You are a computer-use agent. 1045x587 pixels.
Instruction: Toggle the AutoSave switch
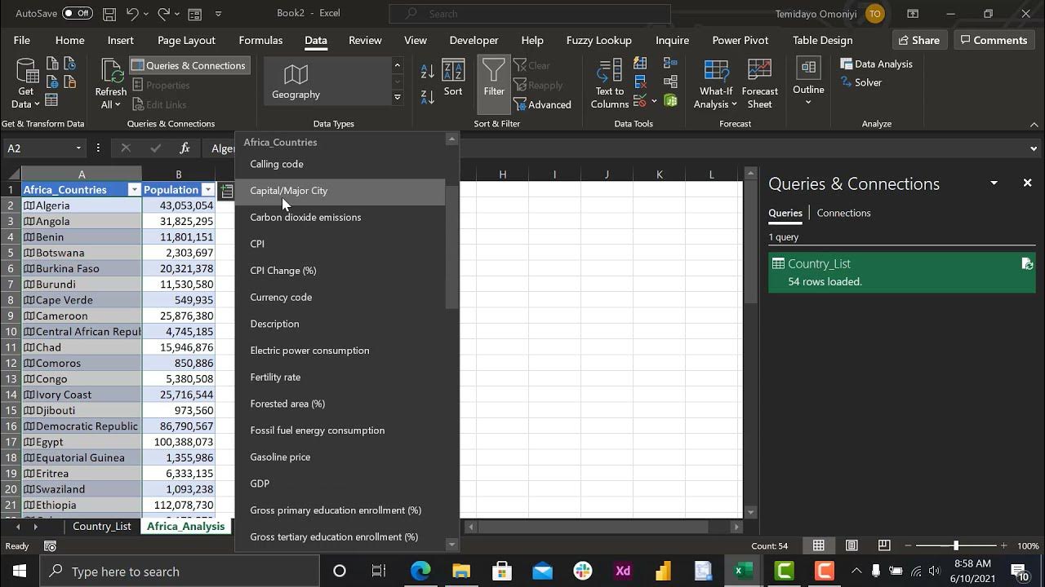coord(78,14)
